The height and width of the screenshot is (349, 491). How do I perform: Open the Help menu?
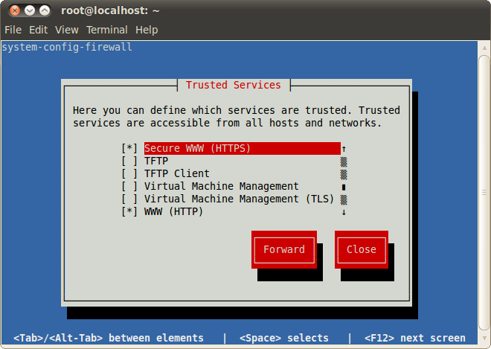click(147, 30)
